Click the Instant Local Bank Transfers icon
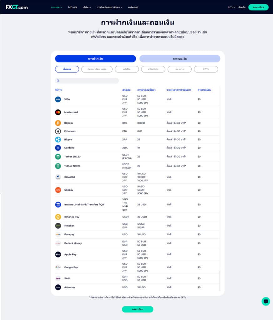Image resolution: width=273 pixels, height=320 pixels. pyautogui.click(x=58, y=205)
